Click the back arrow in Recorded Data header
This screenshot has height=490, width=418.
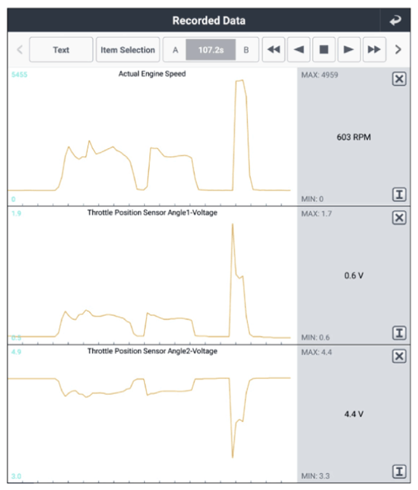395,20
